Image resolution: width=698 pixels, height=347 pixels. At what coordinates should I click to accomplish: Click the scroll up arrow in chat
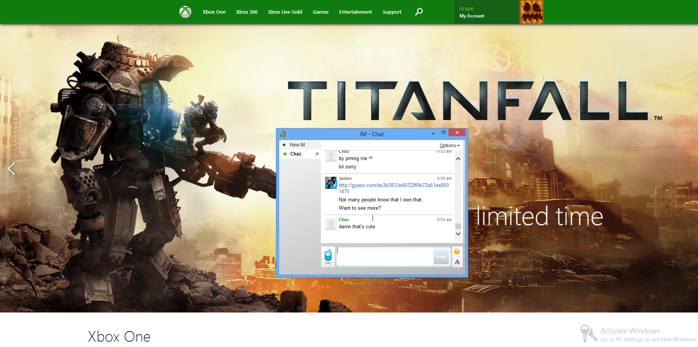(x=458, y=159)
